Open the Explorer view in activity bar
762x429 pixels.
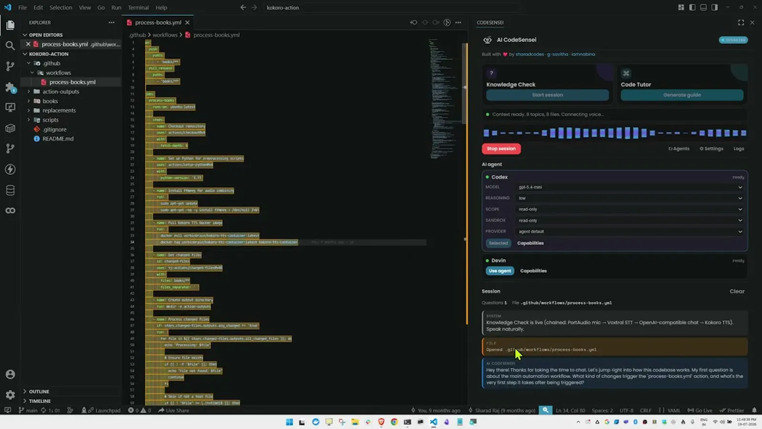coord(10,25)
